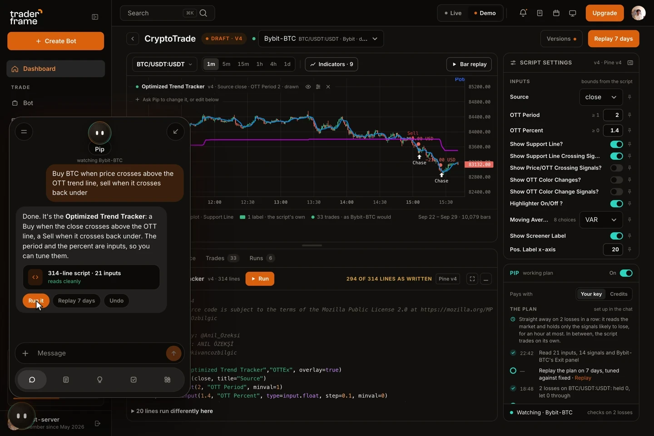The width and height of the screenshot is (654, 436).
Task: Open the Source close dropdown
Action: point(601,97)
